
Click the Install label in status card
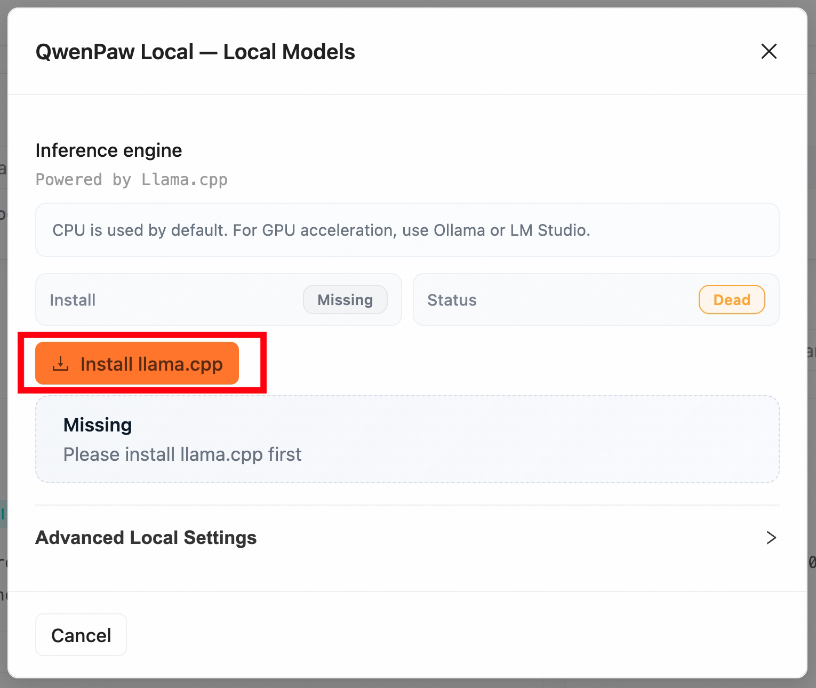coord(73,300)
